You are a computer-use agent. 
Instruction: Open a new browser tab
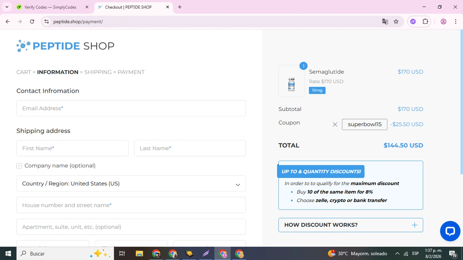click(180, 7)
